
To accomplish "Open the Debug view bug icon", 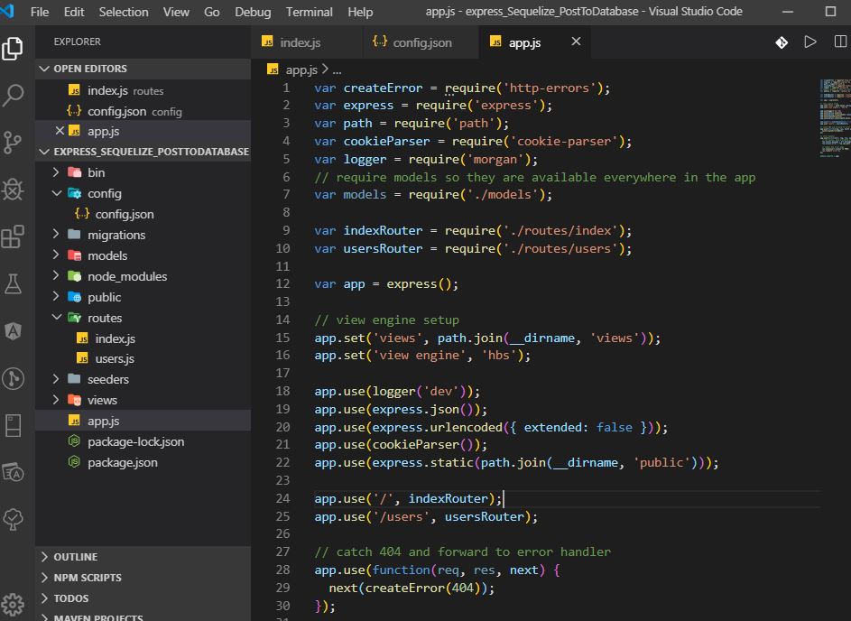I will [13, 190].
